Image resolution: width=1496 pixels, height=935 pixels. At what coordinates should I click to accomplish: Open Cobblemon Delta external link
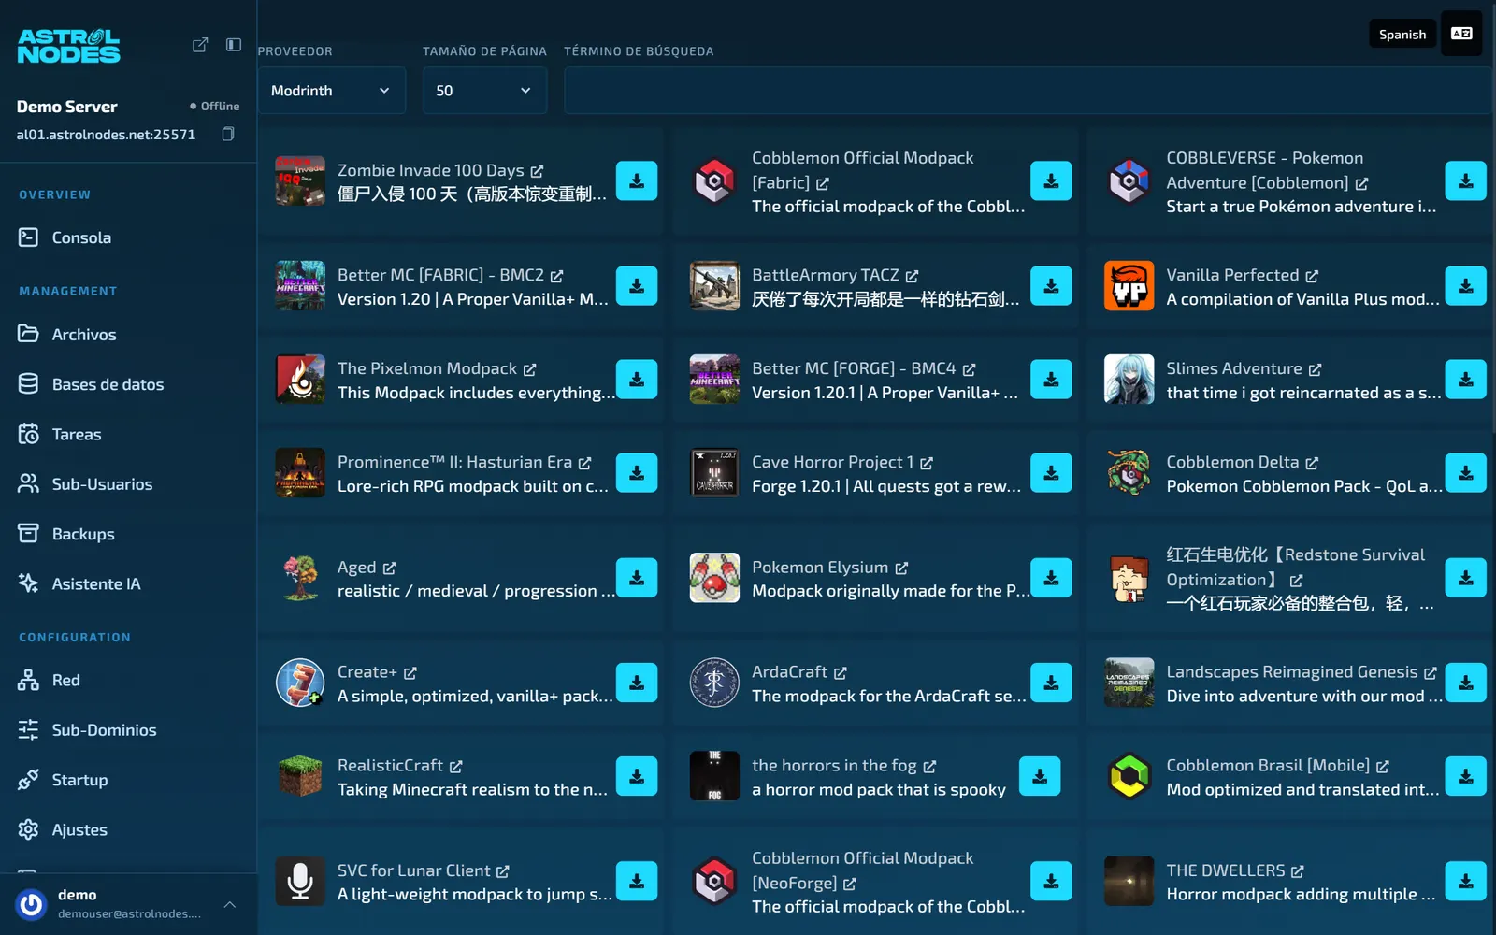[1312, 463]
